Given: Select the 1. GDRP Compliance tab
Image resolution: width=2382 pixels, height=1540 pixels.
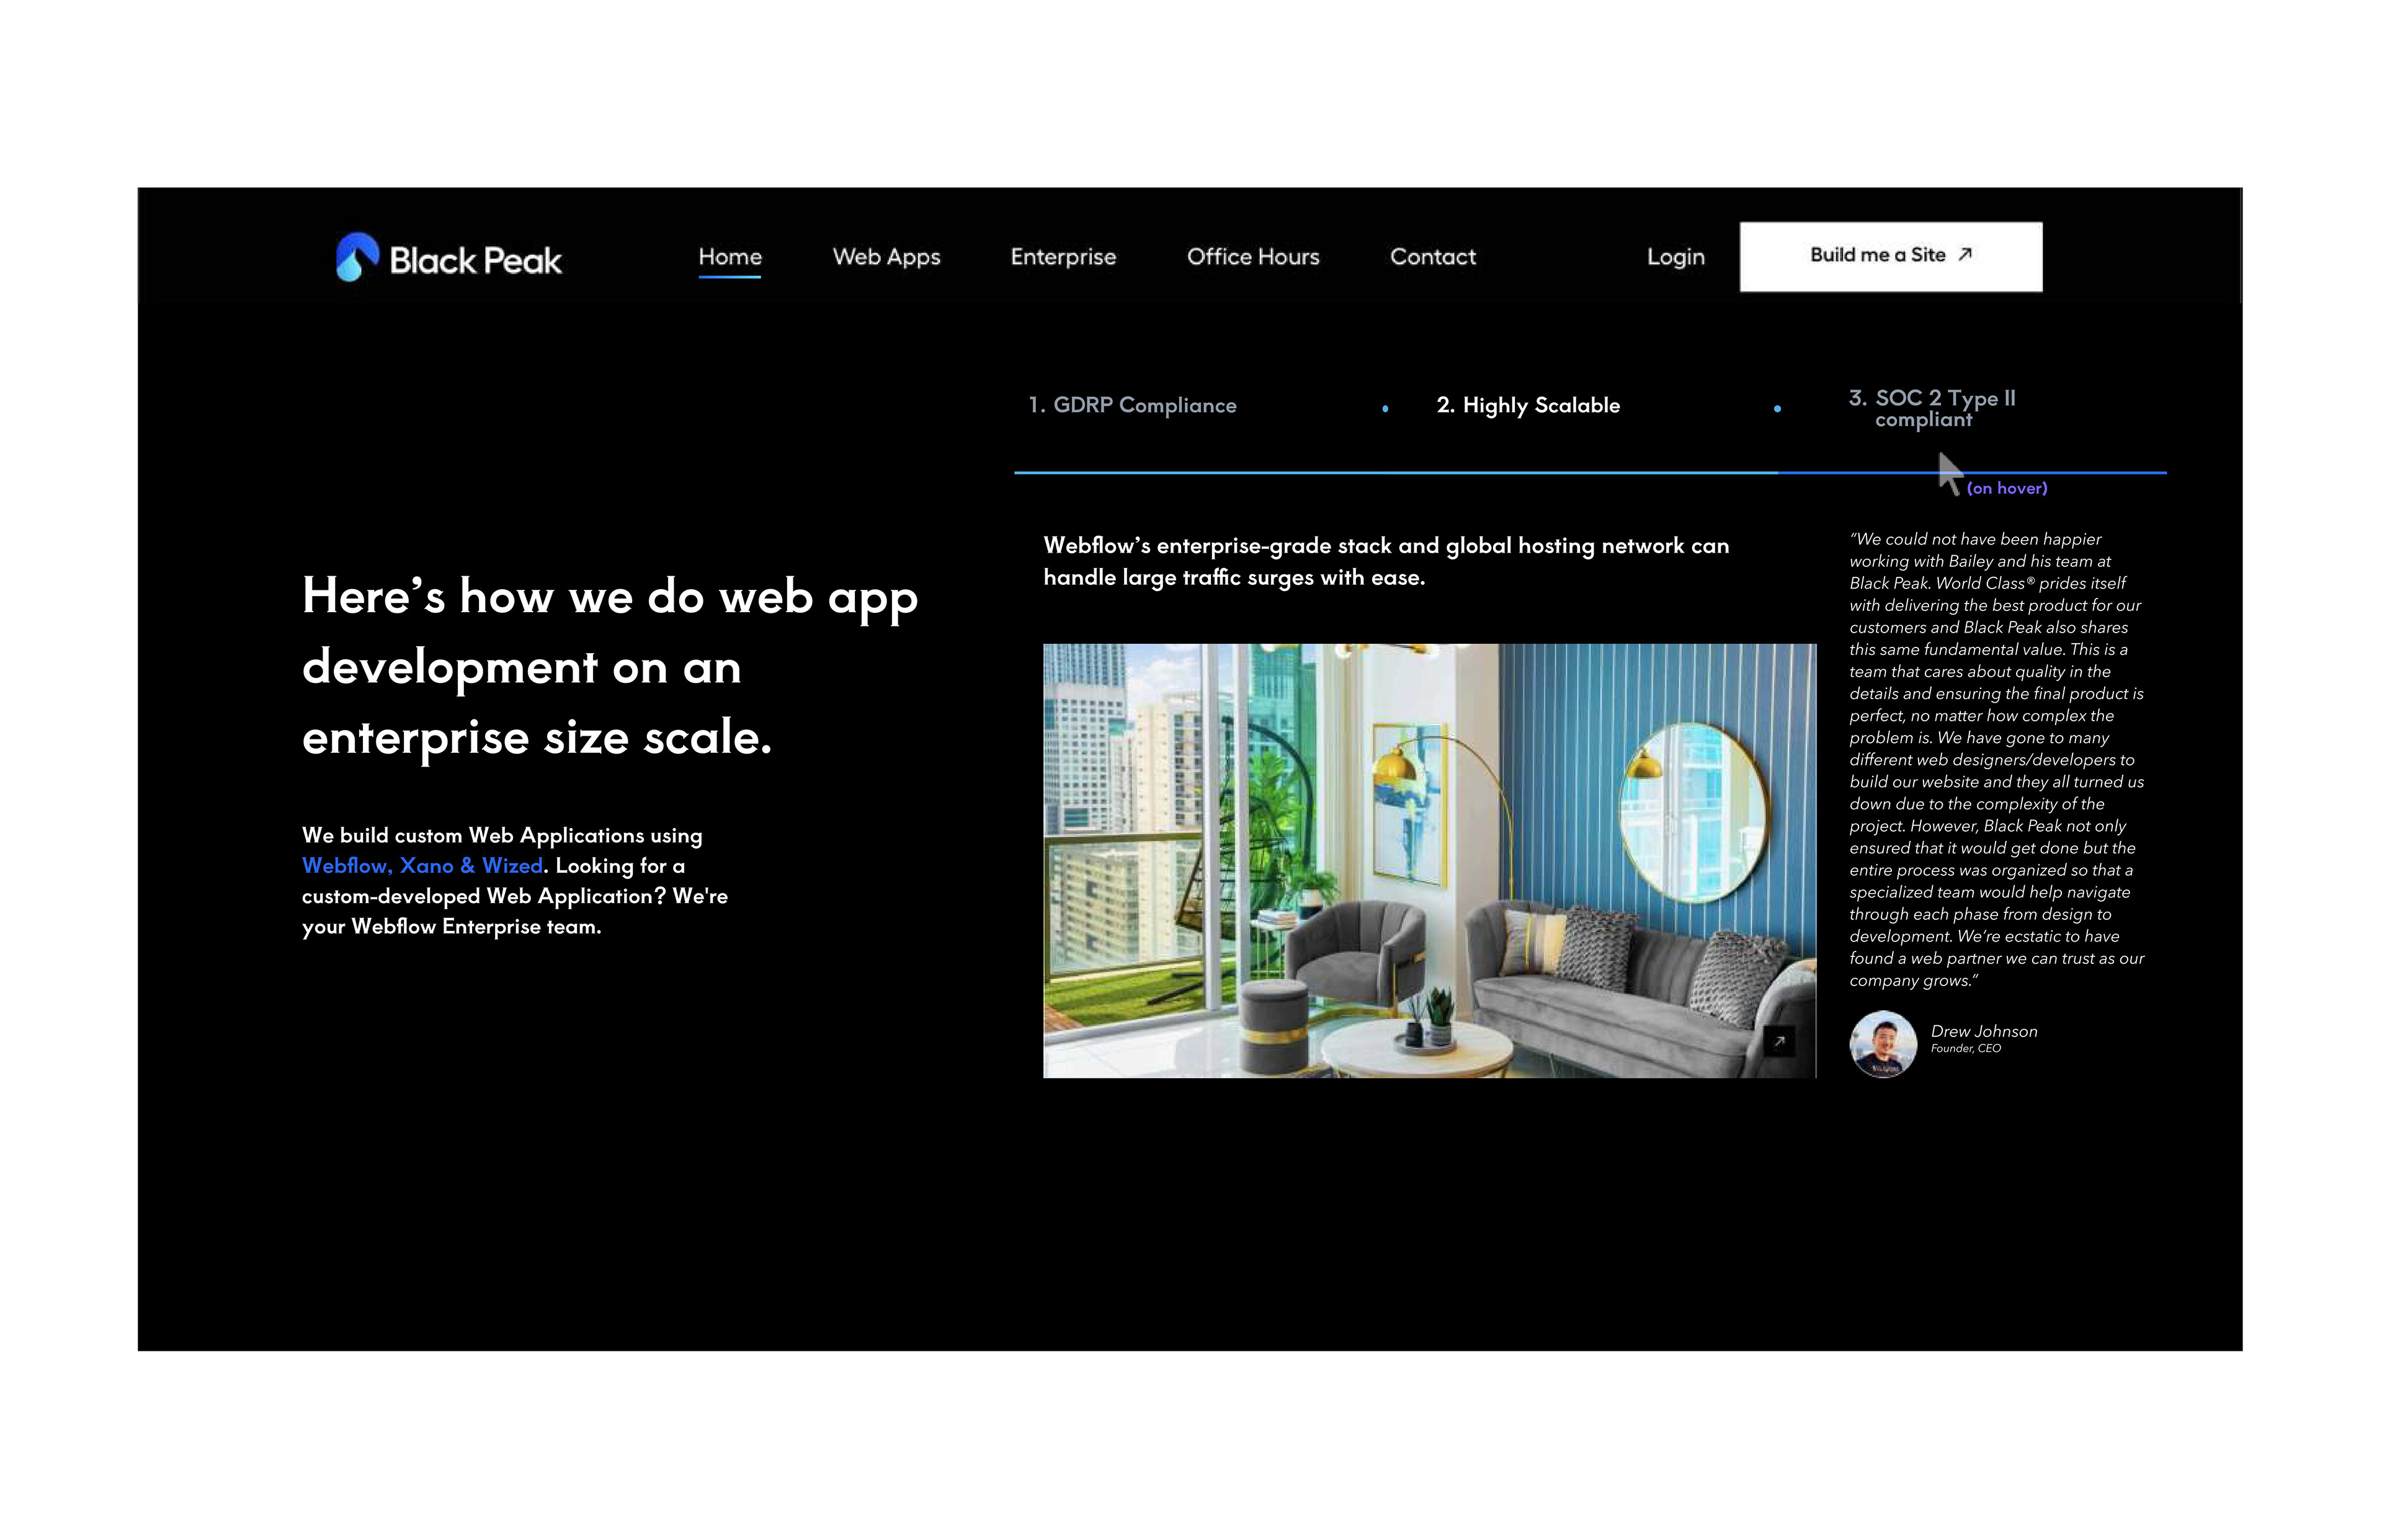Looking at the screenshot, I should click(x=1132, y=405).
